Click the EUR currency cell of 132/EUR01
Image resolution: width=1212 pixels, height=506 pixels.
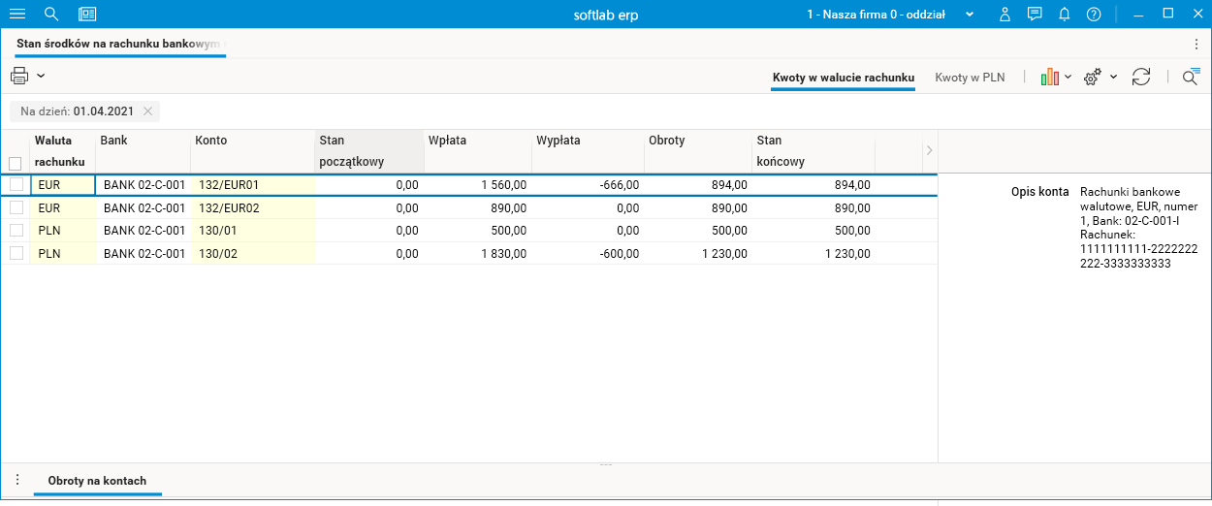(x=62, y=184)
